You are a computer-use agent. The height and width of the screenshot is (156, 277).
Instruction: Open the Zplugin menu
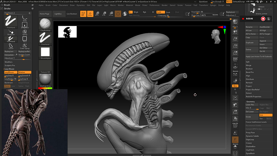click(x=213, y=5)
